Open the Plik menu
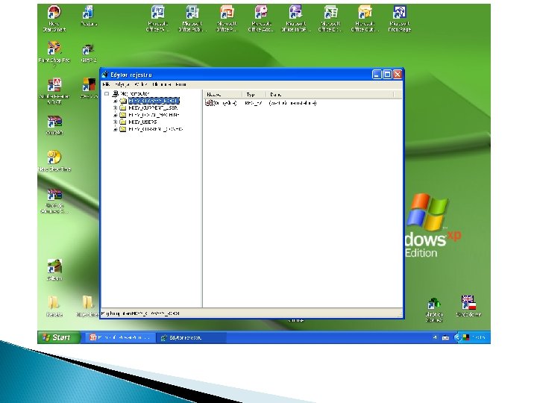 tap(107, 84)
